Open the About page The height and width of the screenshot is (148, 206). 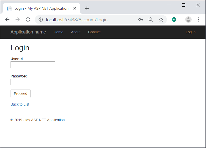coord(76,32)
